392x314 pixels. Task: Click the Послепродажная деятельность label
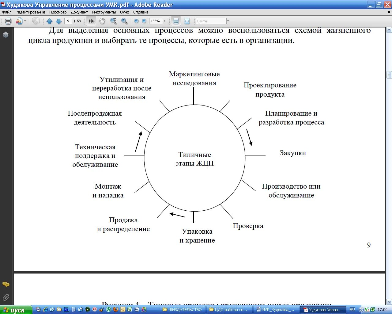(95, 118)
